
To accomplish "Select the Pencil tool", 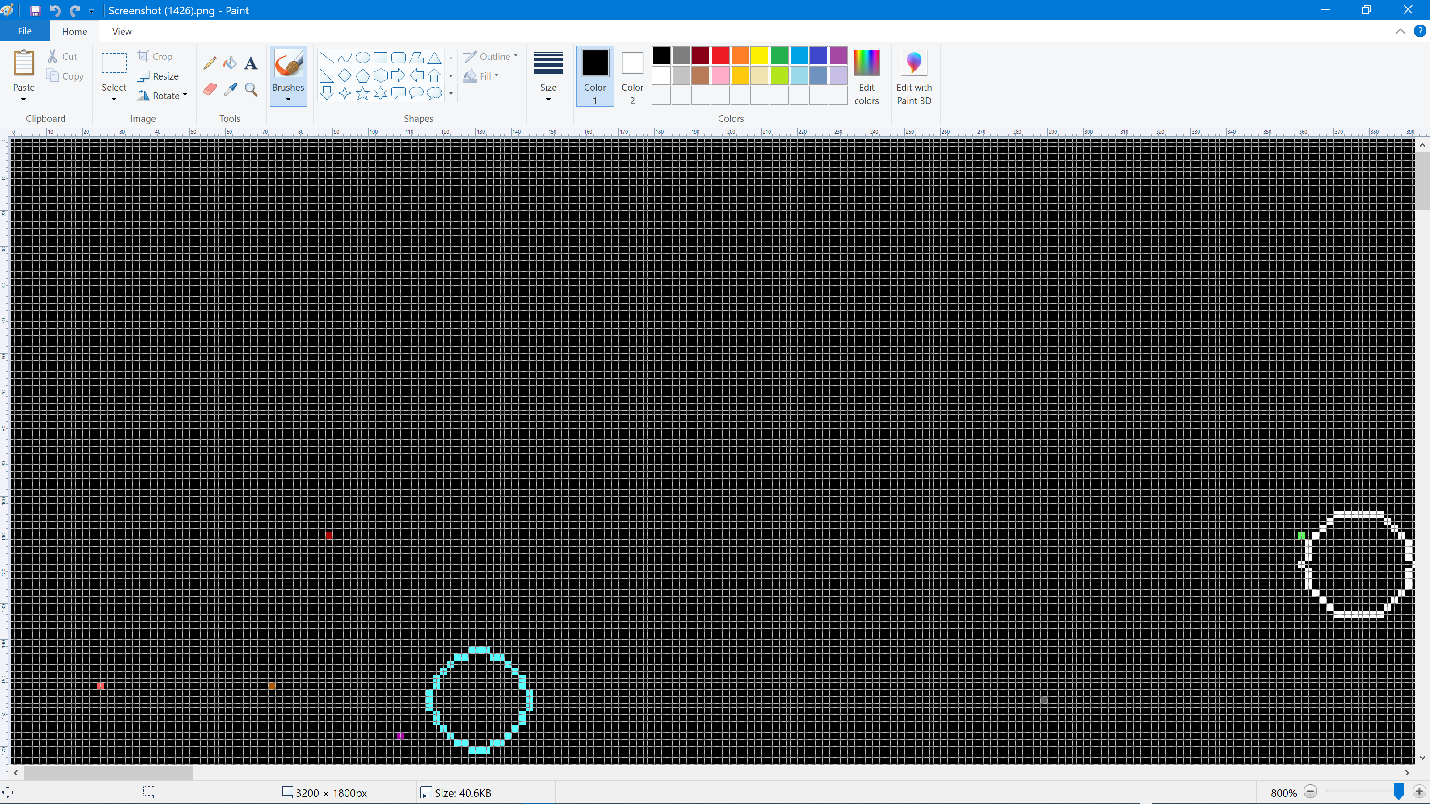I will [x=209, y=63].
